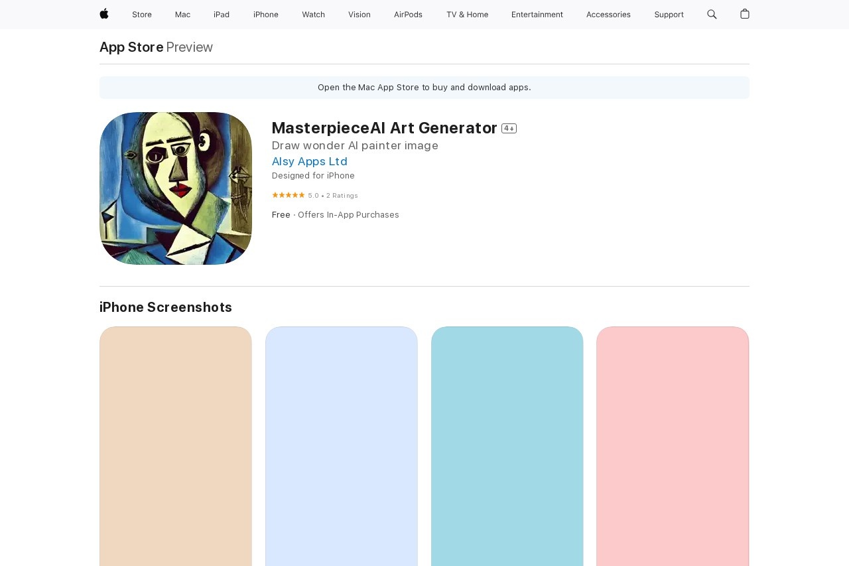849x566 pixels.
Task: Go to Support
Action: [x=669, y=15]
